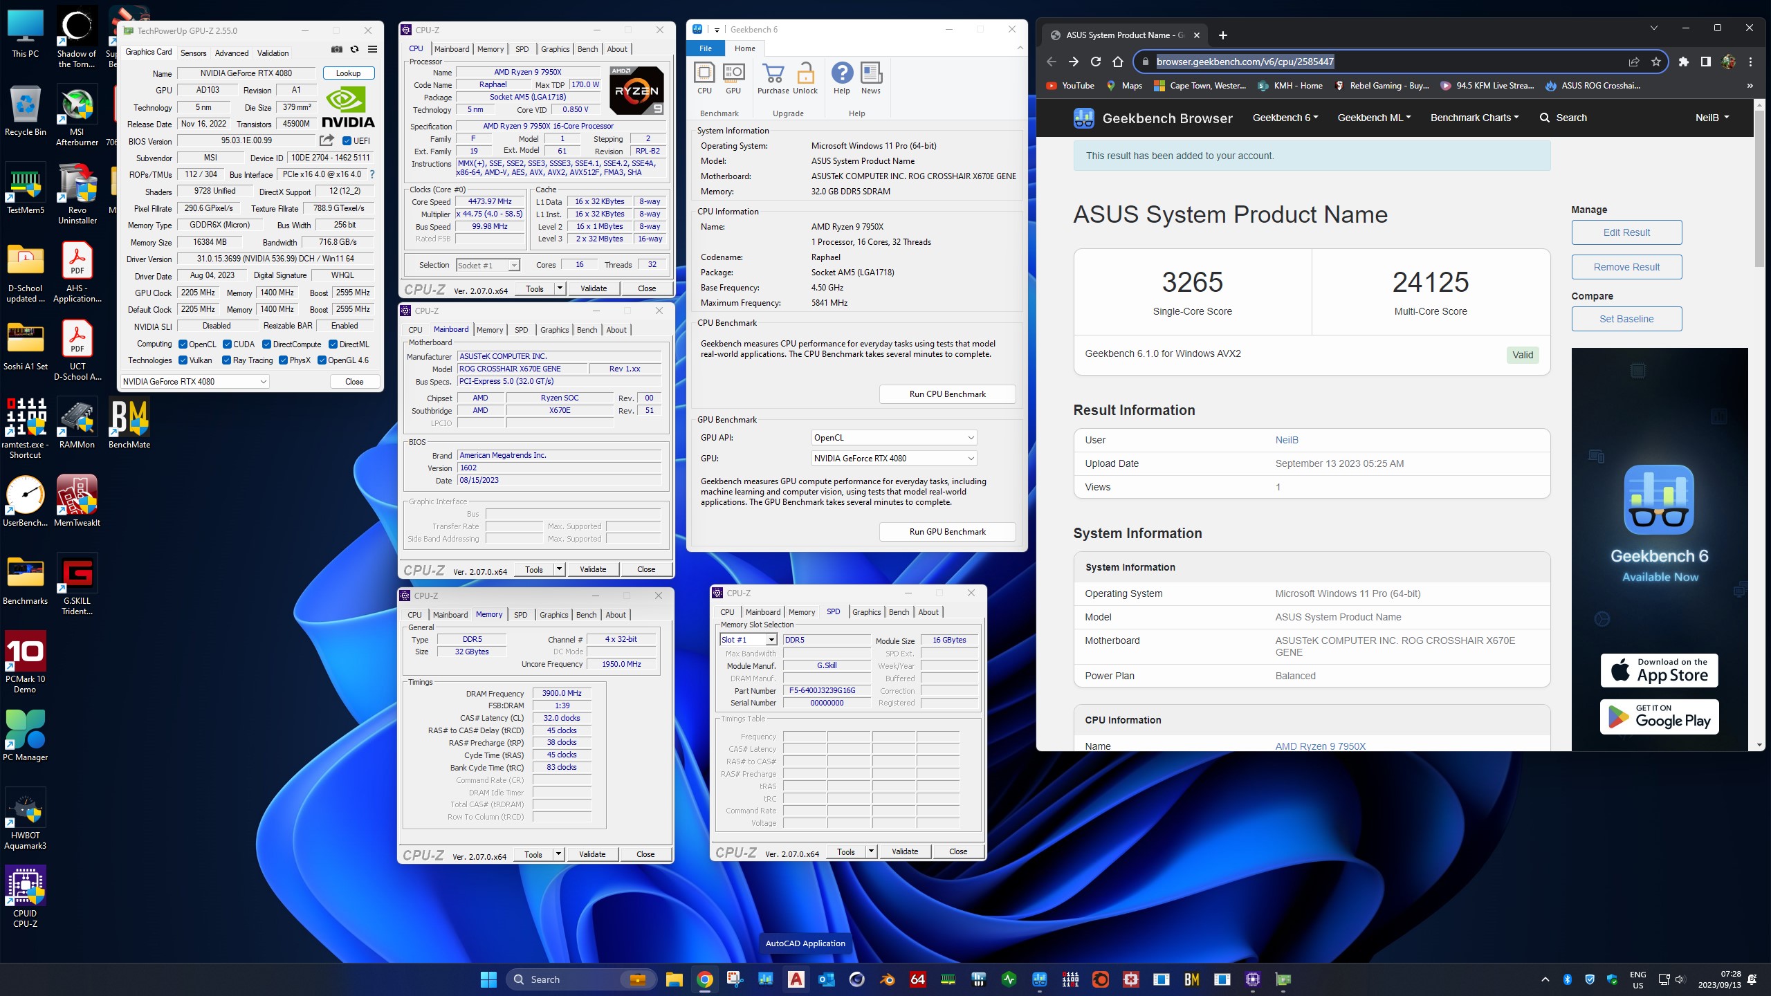Click the taskbar Search box
Screen dimensions: 1771x996
[580, 979]
